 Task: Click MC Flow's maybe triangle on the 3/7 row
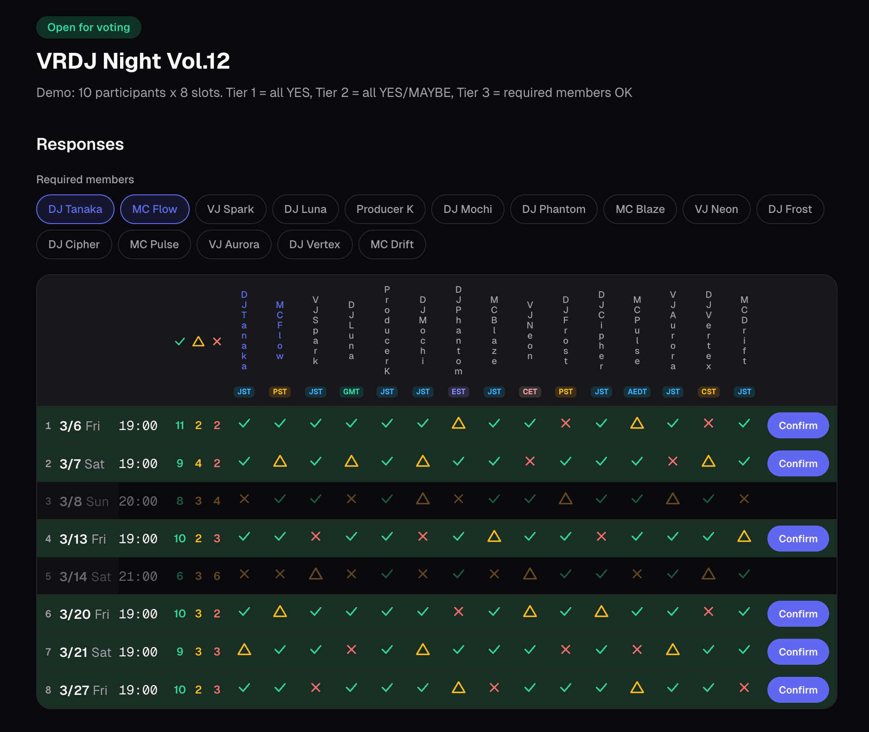tap(280, 462)
